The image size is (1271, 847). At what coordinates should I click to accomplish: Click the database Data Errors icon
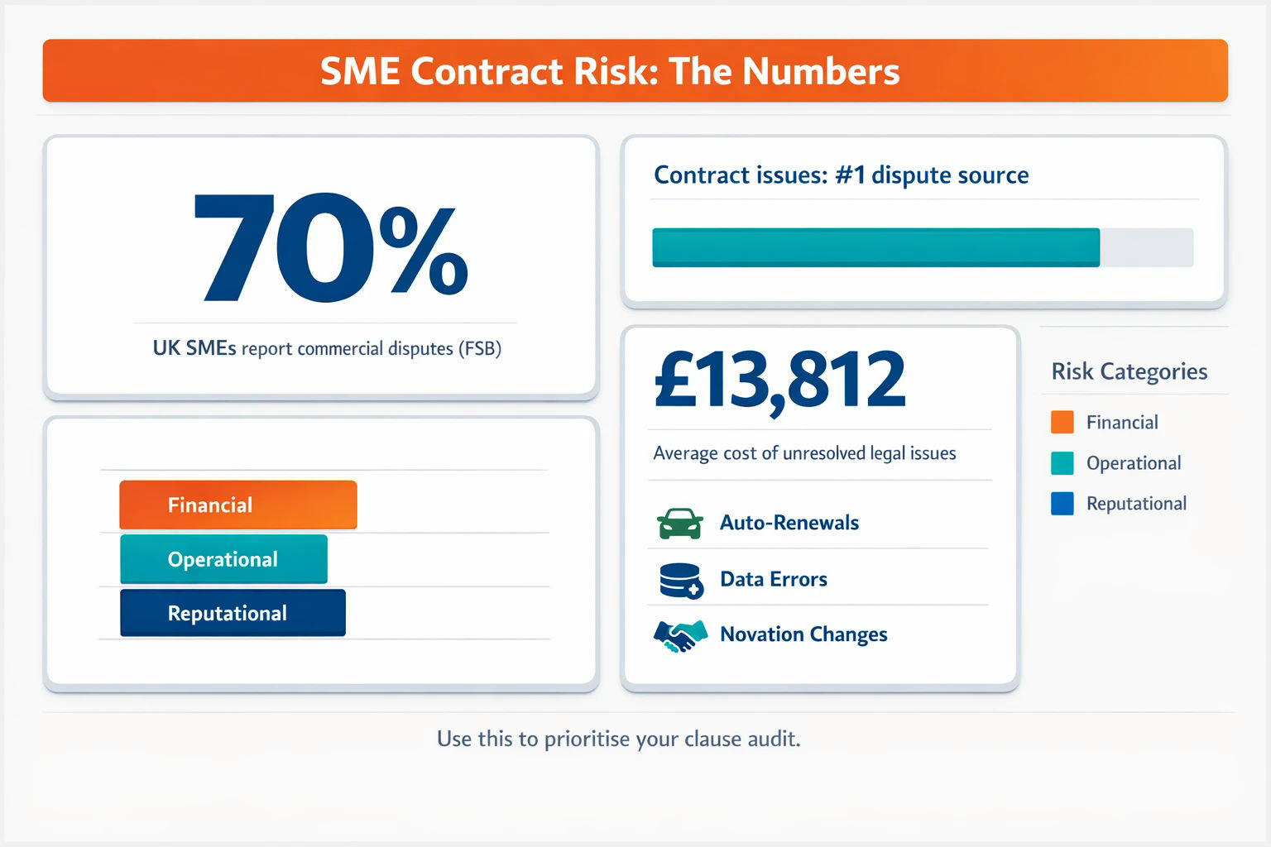[681, 581]
